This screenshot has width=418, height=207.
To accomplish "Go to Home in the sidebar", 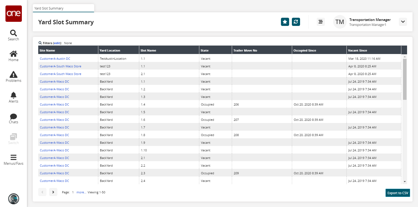I will pyautogui.click(x=13, y=56).
